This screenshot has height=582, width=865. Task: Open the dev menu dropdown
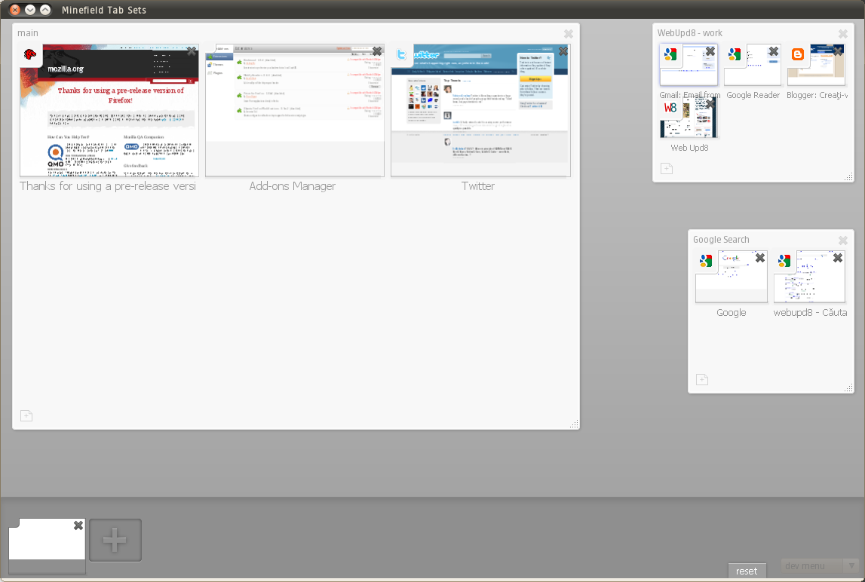(819, 566)
